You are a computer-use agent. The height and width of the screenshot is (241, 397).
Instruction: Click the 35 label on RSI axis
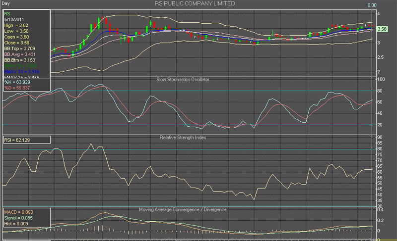point(380,200)
